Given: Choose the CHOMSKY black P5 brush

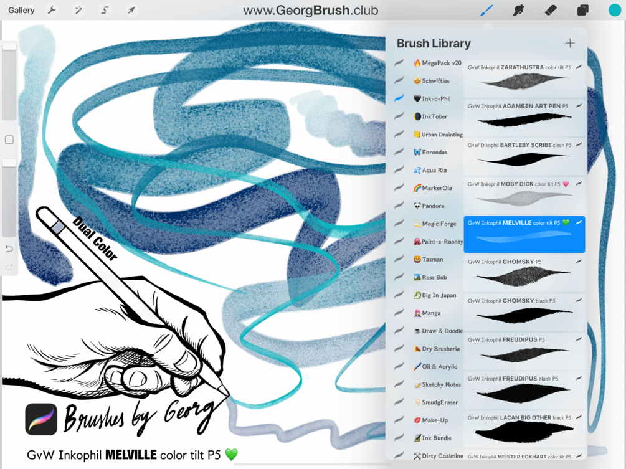Looking at the screenshot, I should click(524, 312).
